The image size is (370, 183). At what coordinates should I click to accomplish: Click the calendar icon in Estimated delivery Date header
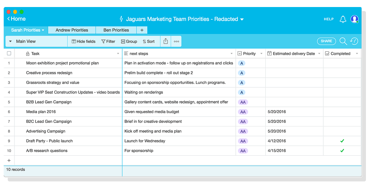pos(269,53)
